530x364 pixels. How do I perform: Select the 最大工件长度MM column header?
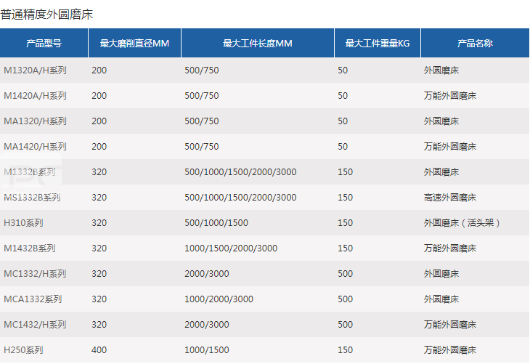click(x=258, y=43)
